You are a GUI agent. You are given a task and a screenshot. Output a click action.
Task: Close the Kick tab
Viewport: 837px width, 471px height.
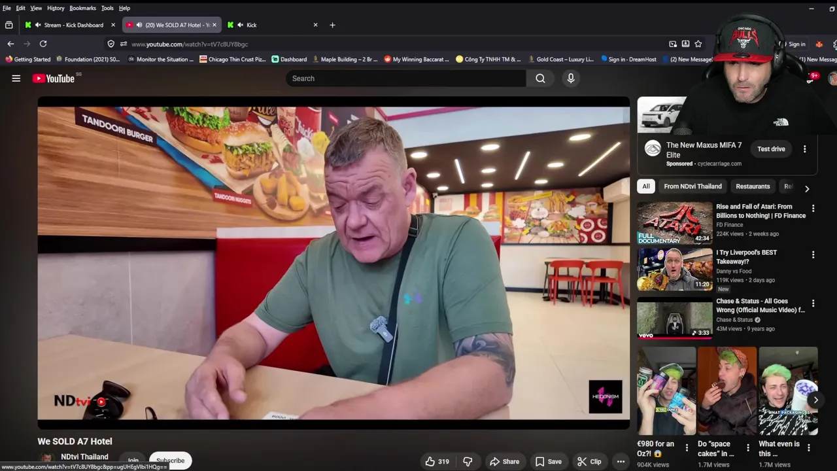[x=315, y=25]
